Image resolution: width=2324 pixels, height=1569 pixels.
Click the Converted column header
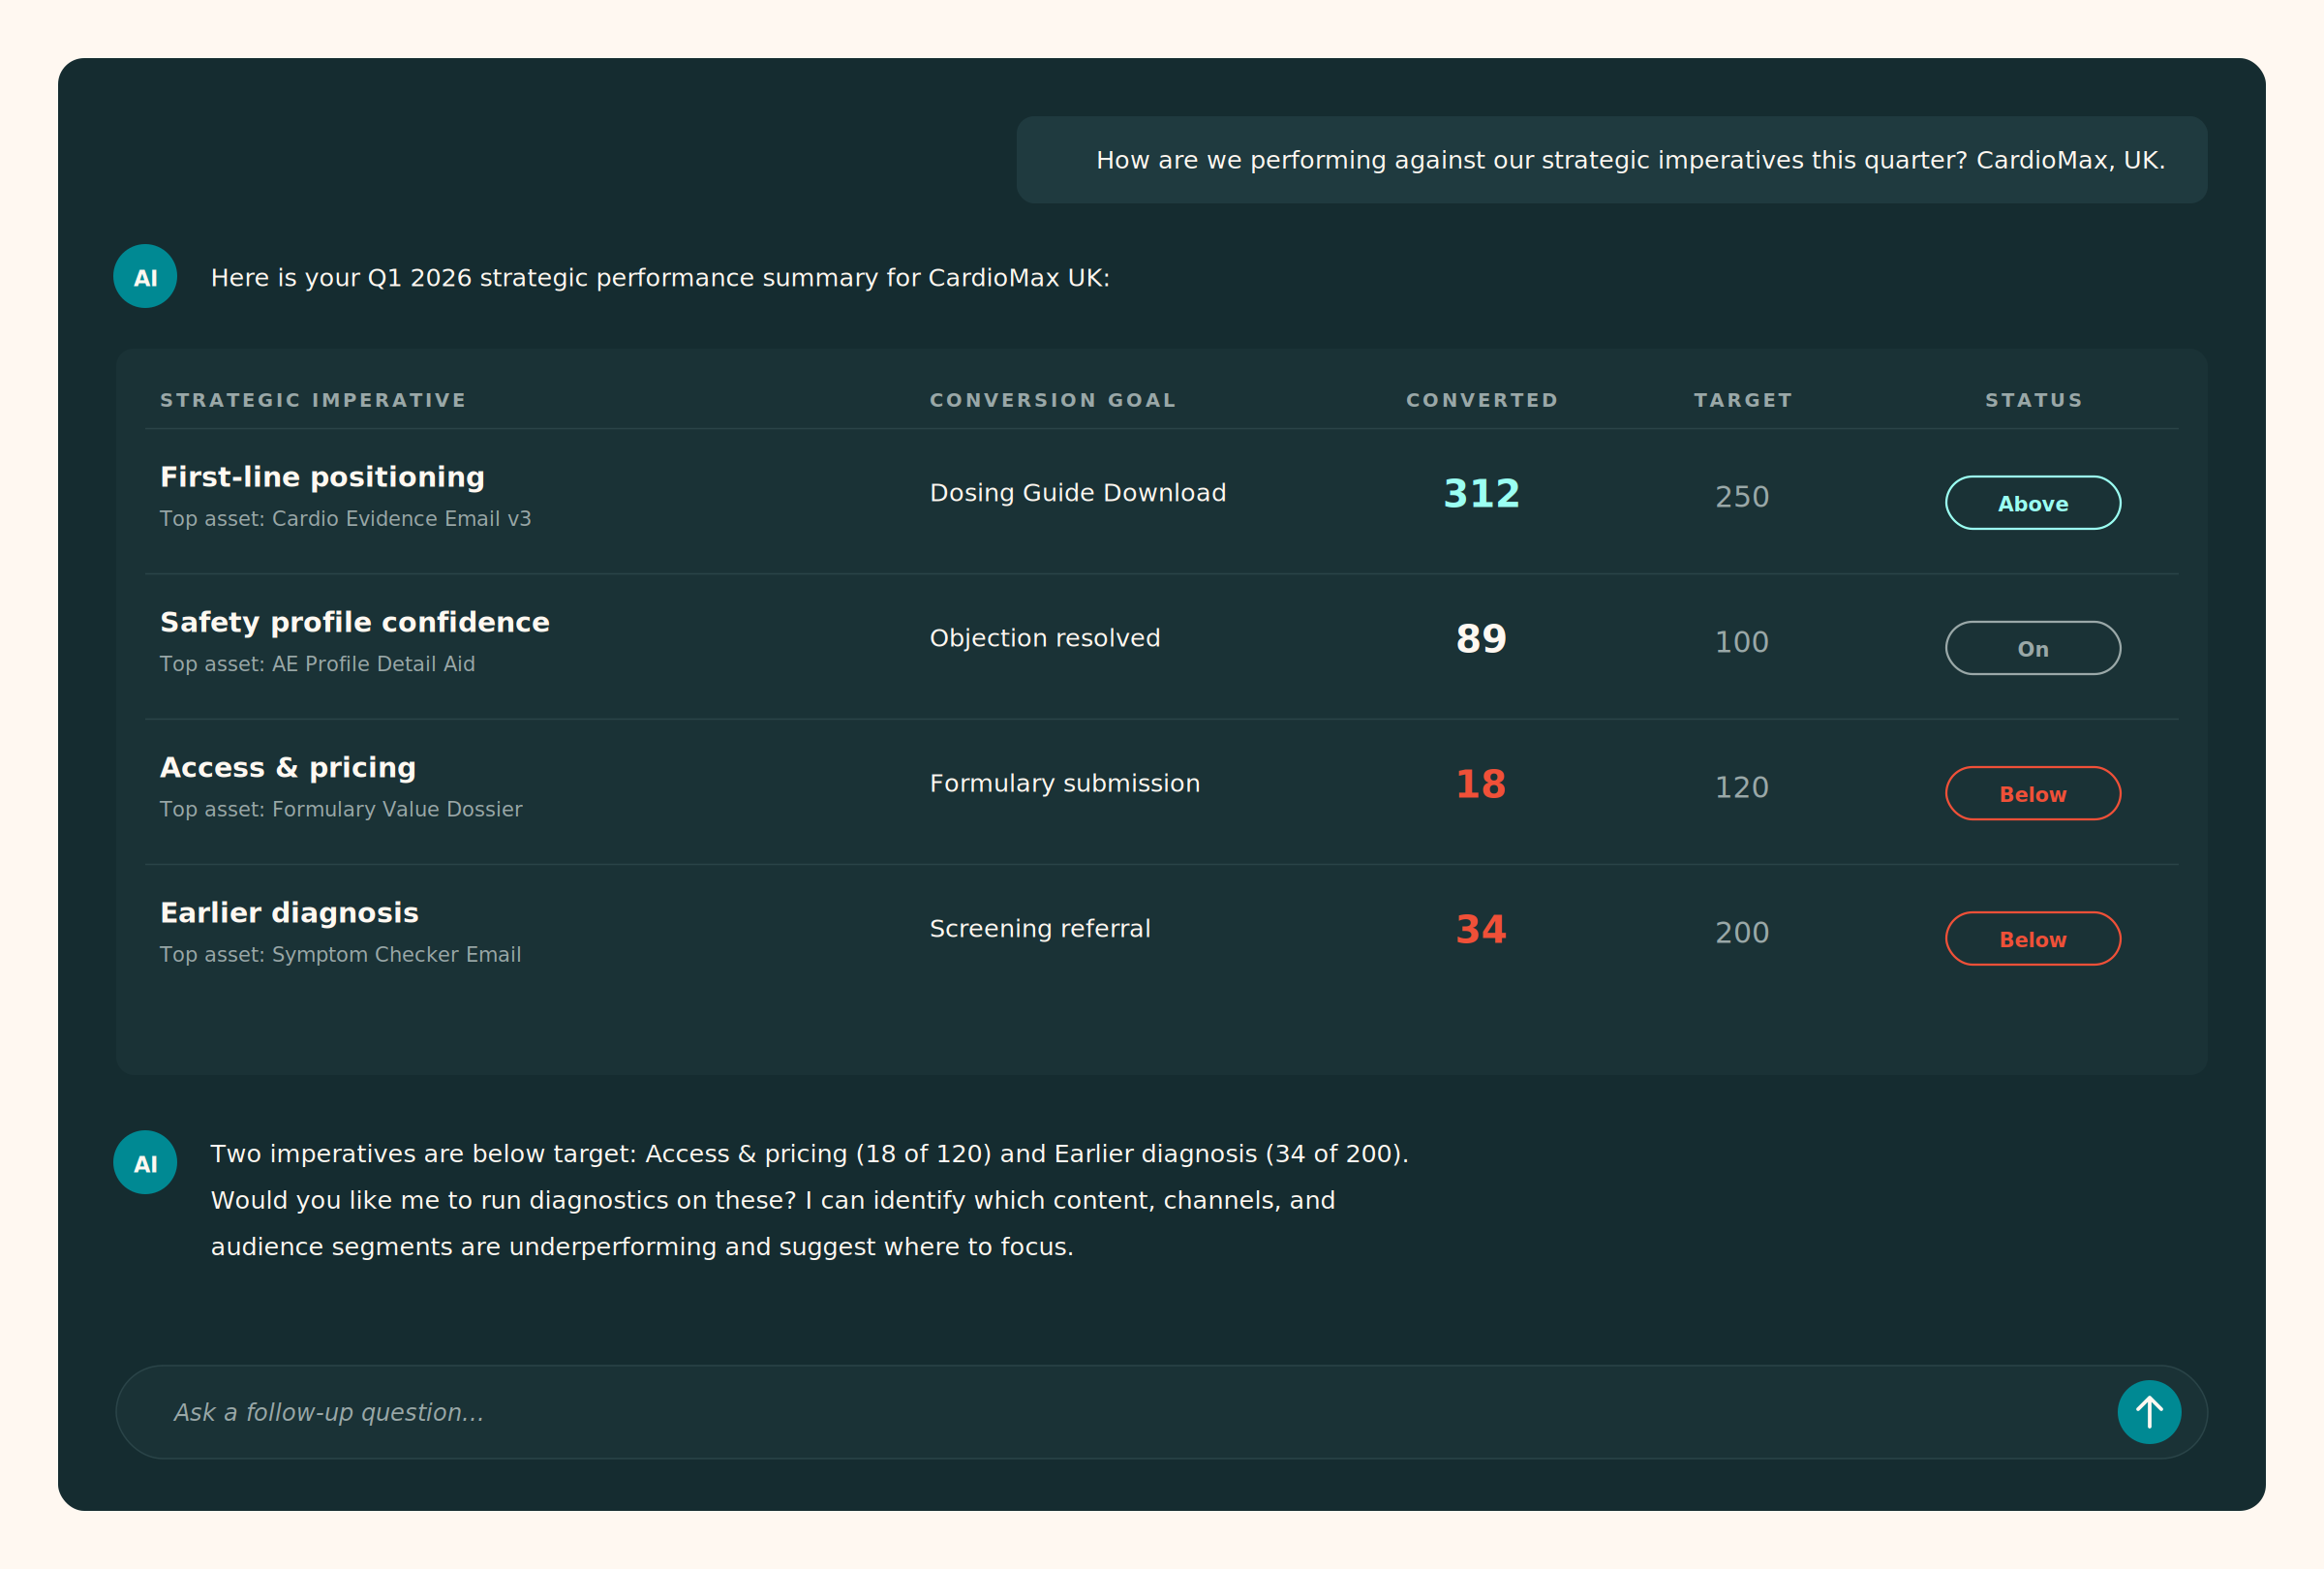click(x=1482, y=400)
